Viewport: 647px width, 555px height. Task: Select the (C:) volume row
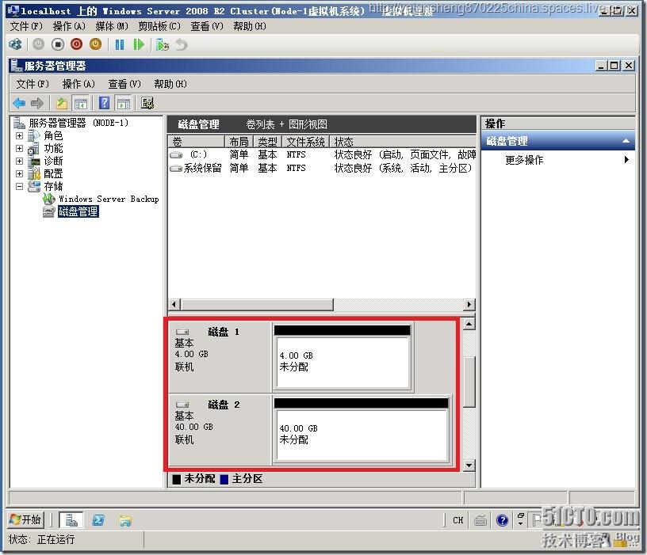[322, 154]
